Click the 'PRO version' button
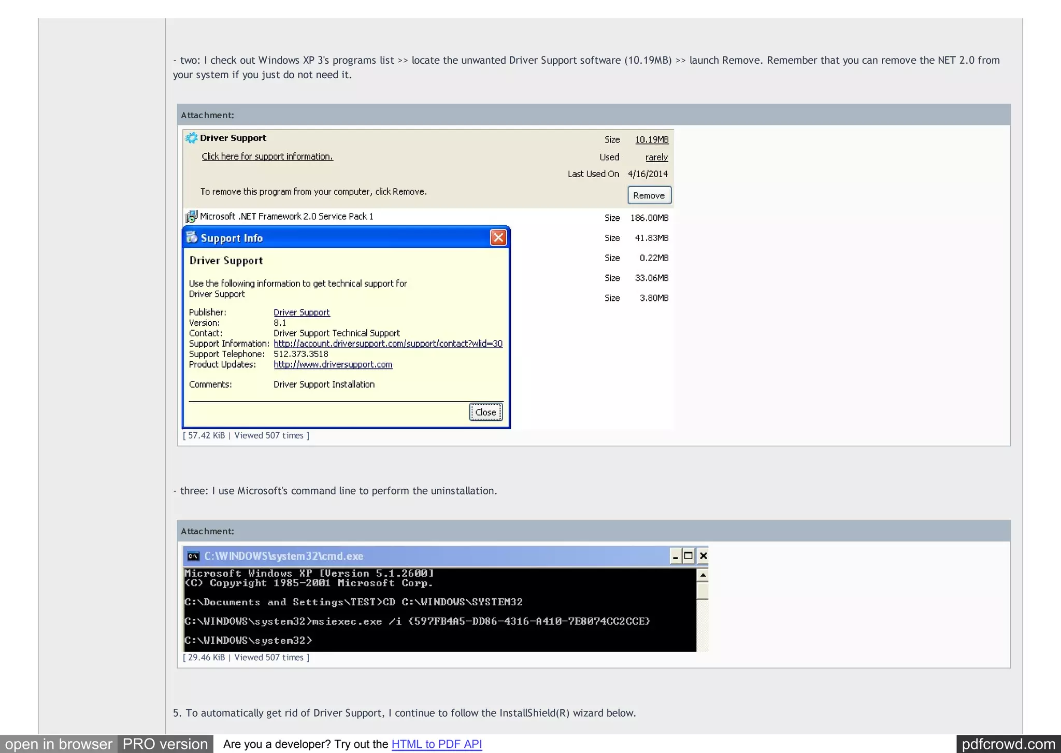 coord(165,744)
